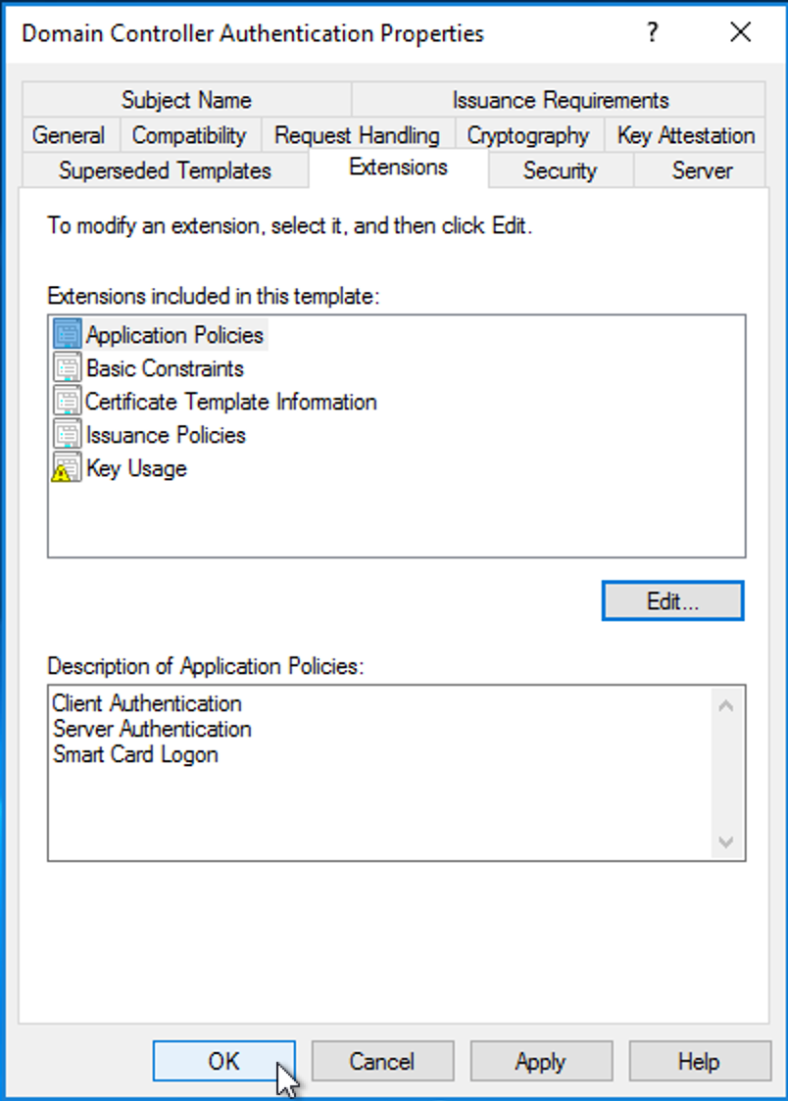The height and width of the screenshot is (1101, 788).
Task: Select the Application Policies extension icon
Action: click(68, 335)
